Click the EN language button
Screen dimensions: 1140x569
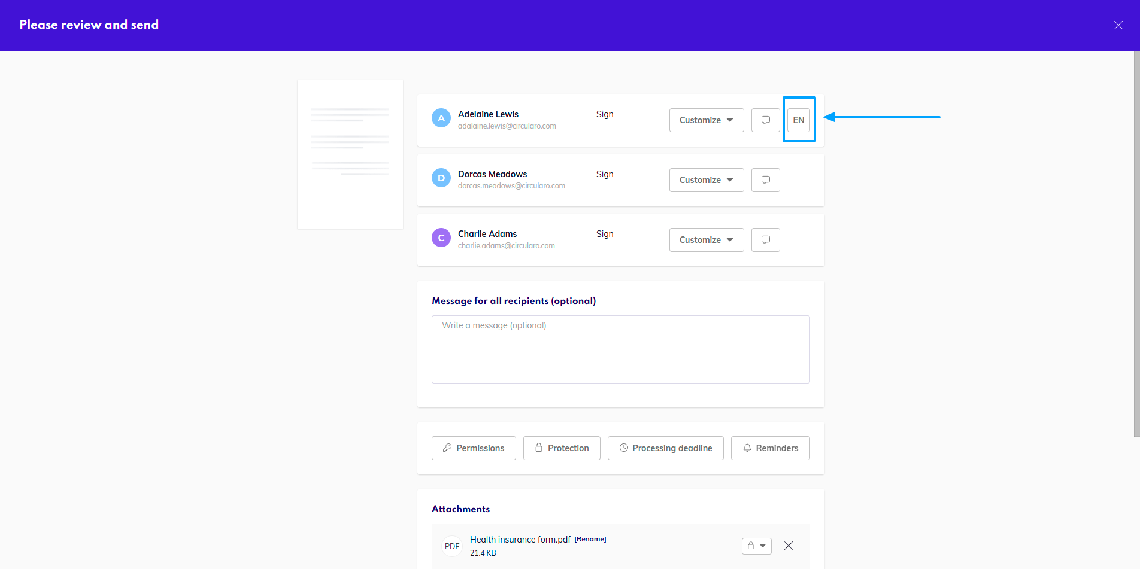pyautogui.click(x=798, y=120)
